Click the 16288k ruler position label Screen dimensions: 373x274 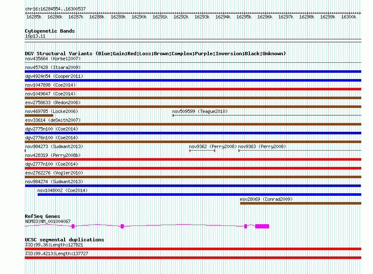(96, 17)
